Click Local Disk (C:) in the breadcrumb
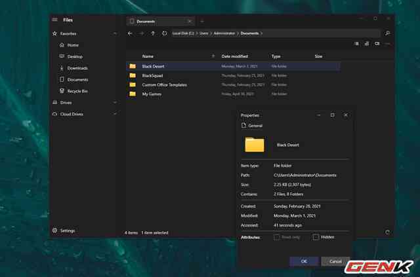The image size is (420, 277). click(183, 33)
